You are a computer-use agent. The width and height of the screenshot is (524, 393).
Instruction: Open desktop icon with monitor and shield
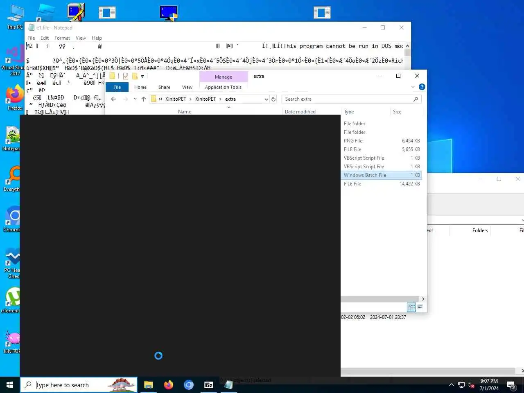169,13
